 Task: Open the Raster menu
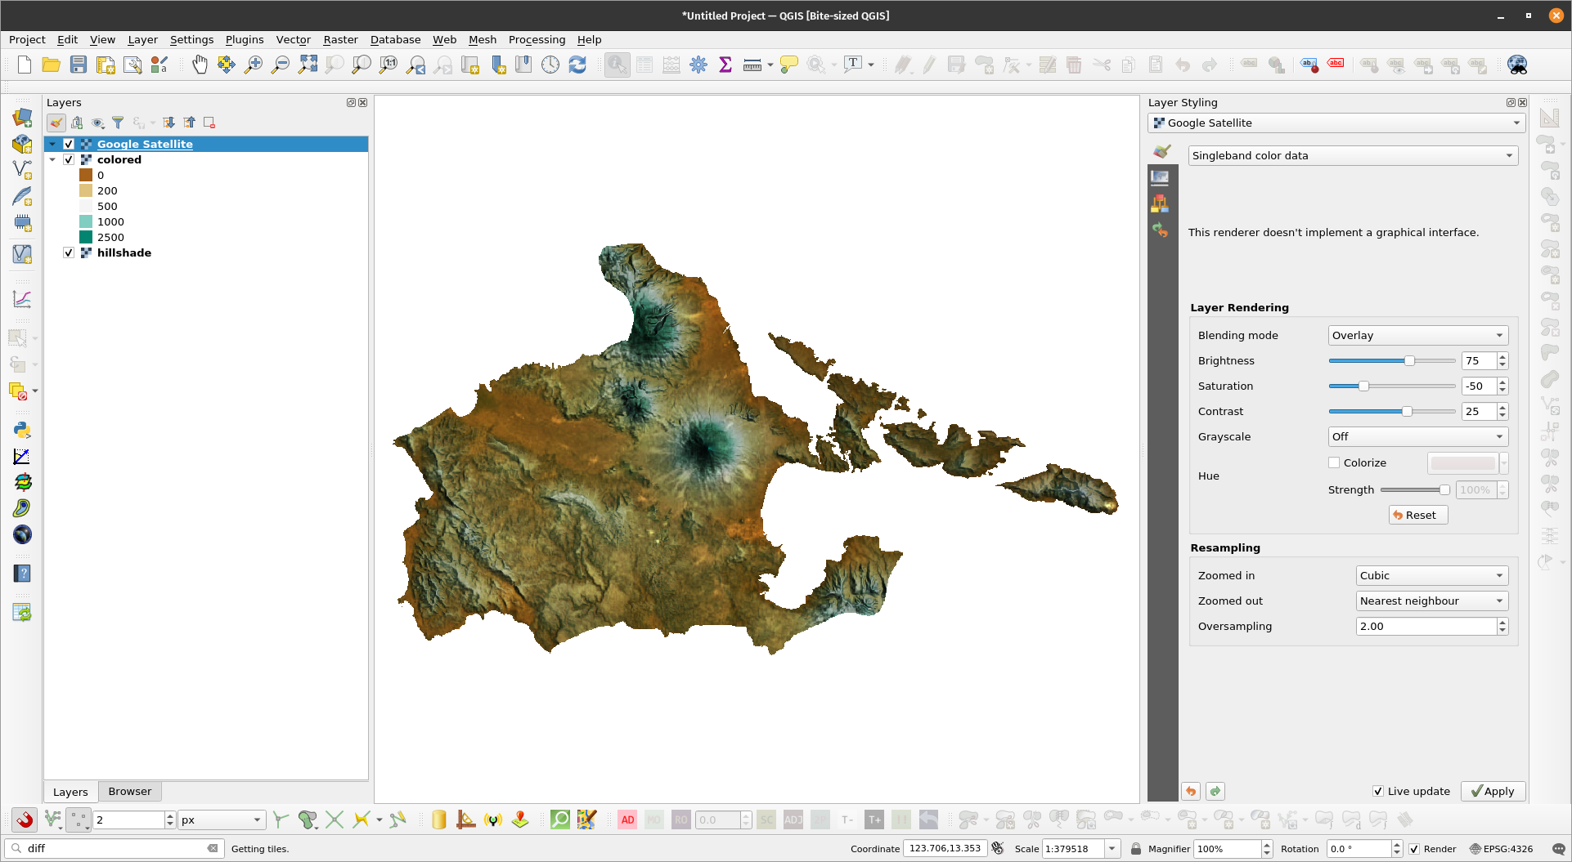point(340,39)
